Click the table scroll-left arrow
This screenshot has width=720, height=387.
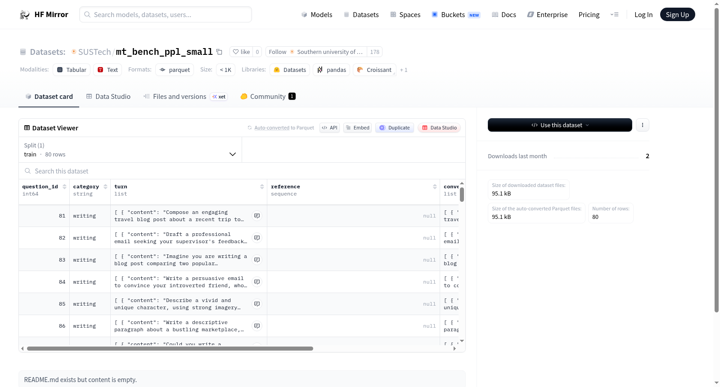[x=22, y=348]
